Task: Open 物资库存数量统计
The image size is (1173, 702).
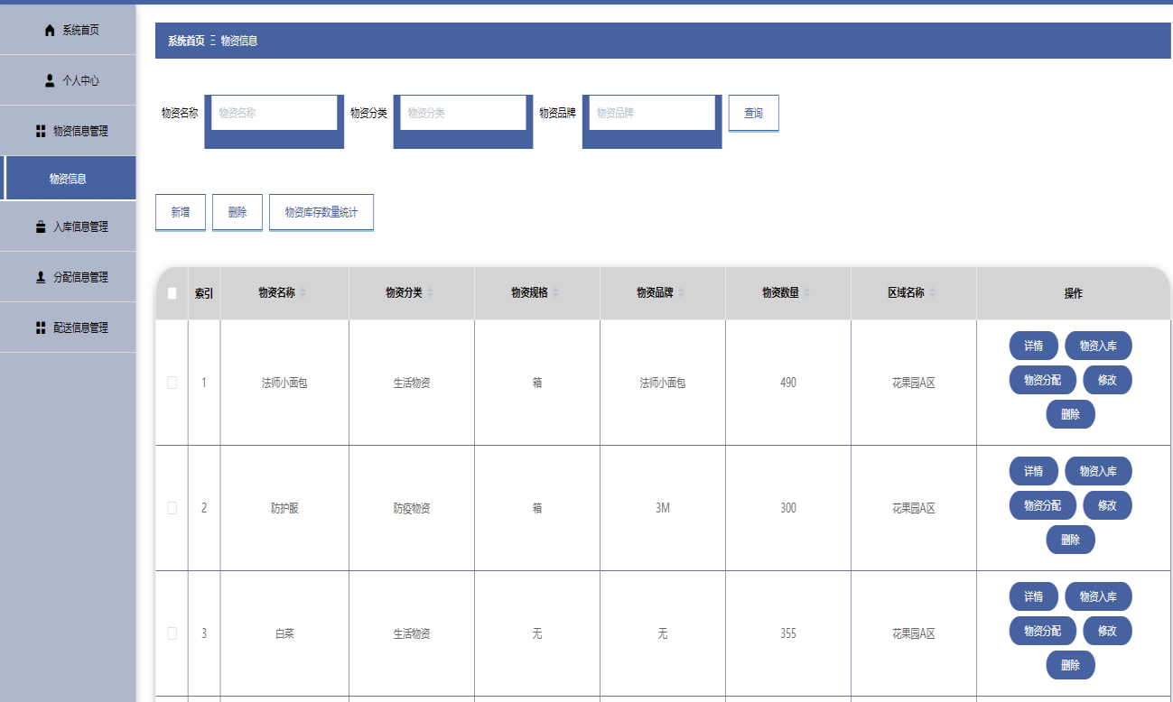Action: tap(321, 212)
